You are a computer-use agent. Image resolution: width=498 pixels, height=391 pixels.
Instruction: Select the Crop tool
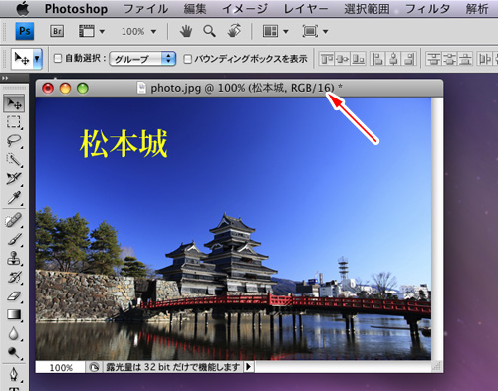[x=14, y=179]
